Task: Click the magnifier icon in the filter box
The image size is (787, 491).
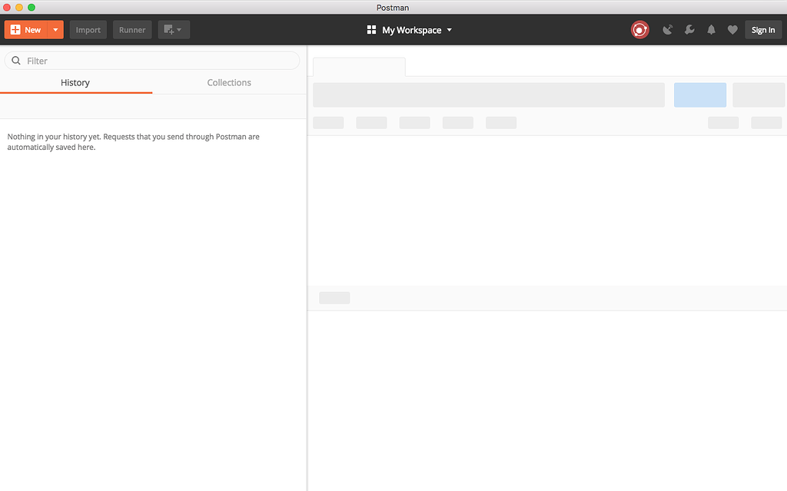Action: click(x=16, y=60)
